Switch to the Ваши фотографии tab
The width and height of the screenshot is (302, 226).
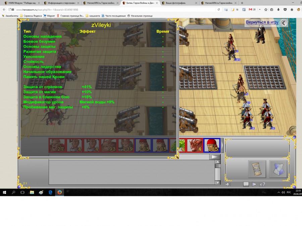pos(179,3)
